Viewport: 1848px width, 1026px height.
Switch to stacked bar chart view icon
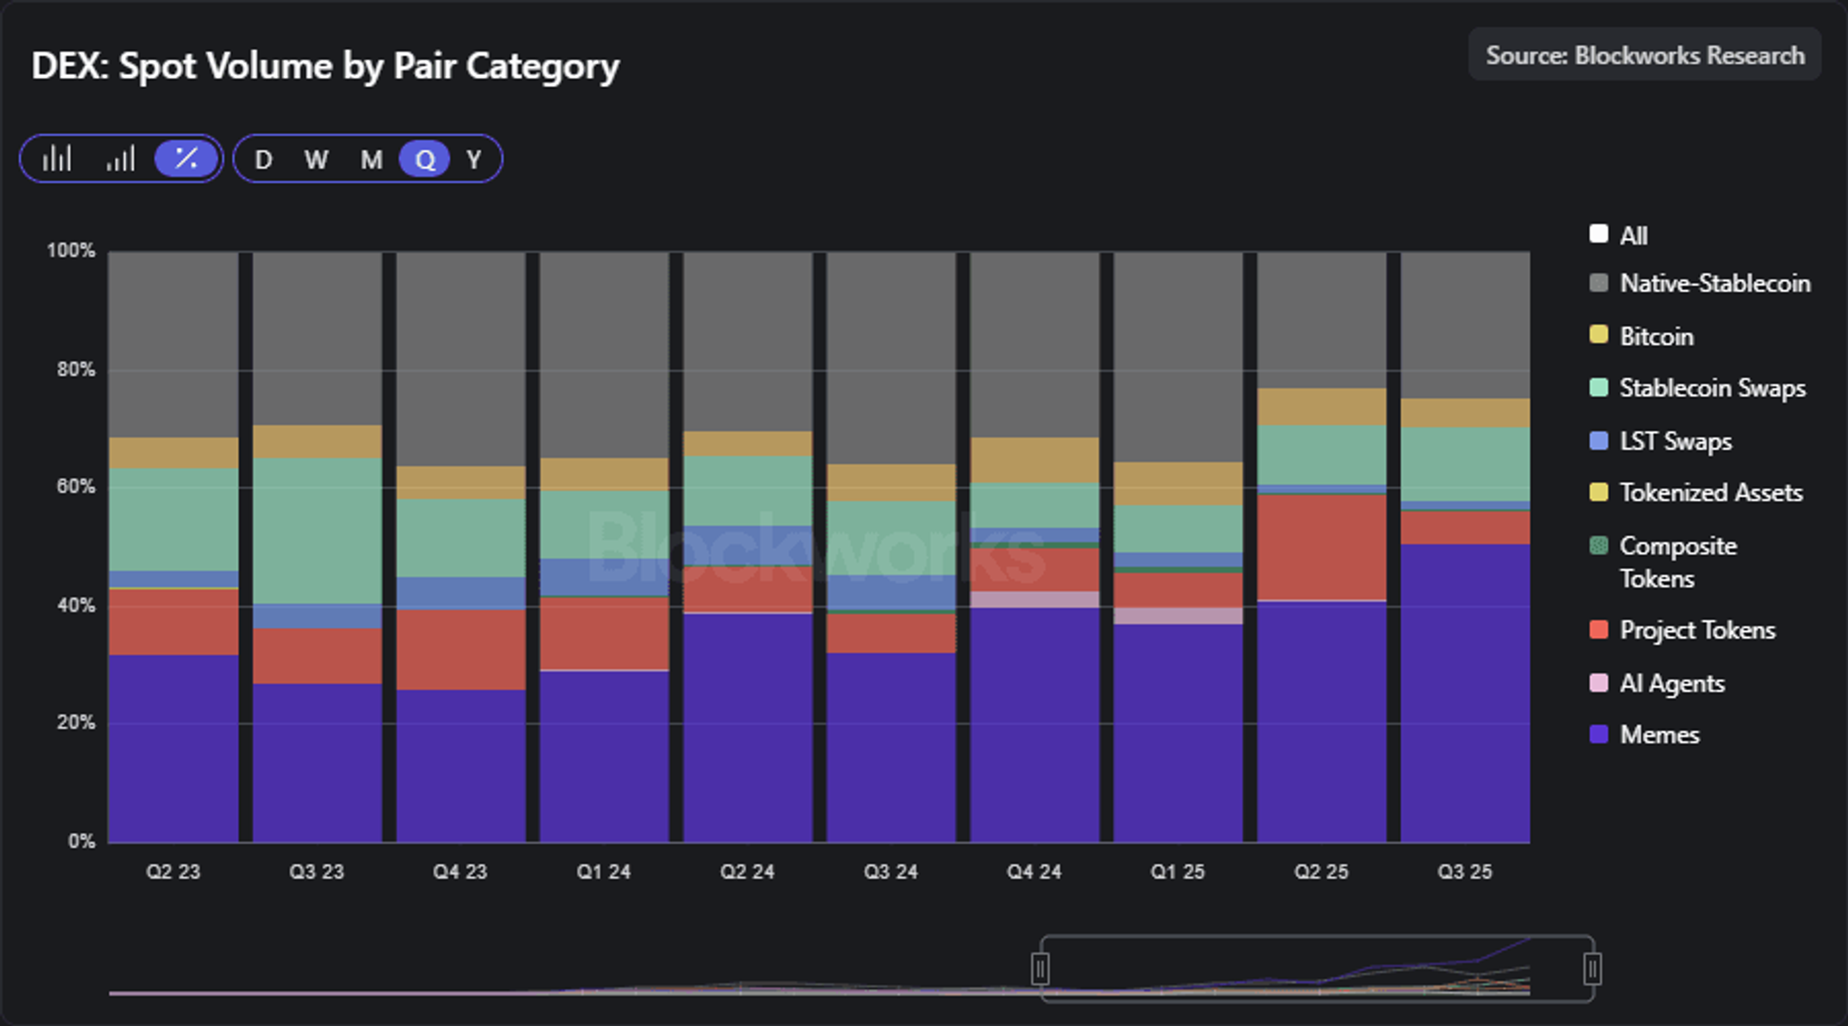point(57,159)
